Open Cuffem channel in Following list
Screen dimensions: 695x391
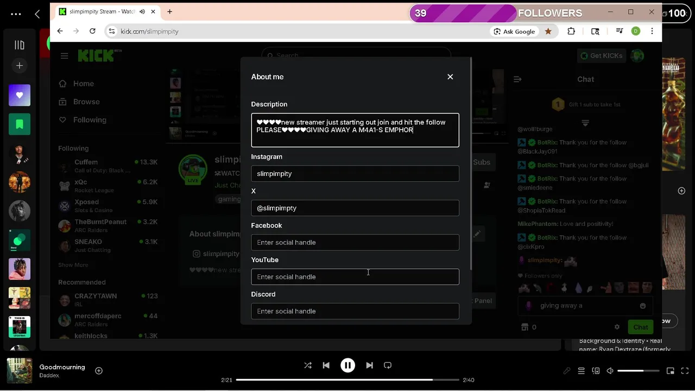point(108,166)
